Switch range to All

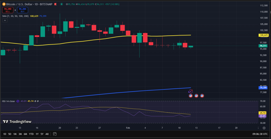click(x=47, y=134)
